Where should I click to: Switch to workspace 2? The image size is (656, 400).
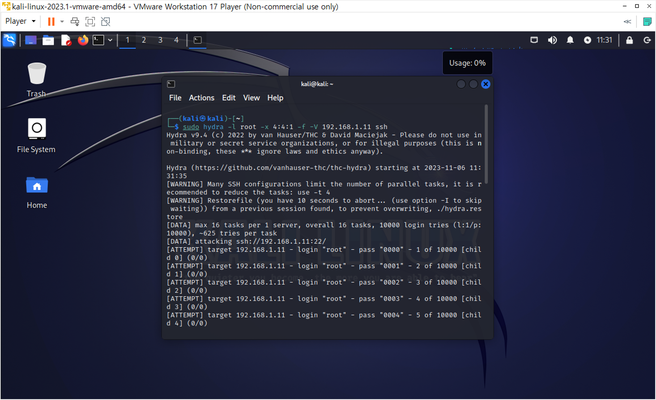(x=144, y=40)
